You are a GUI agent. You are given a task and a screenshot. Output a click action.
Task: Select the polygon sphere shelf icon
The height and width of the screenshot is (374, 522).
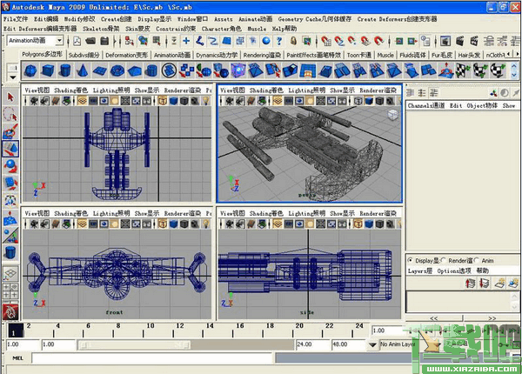coord(30,70)
